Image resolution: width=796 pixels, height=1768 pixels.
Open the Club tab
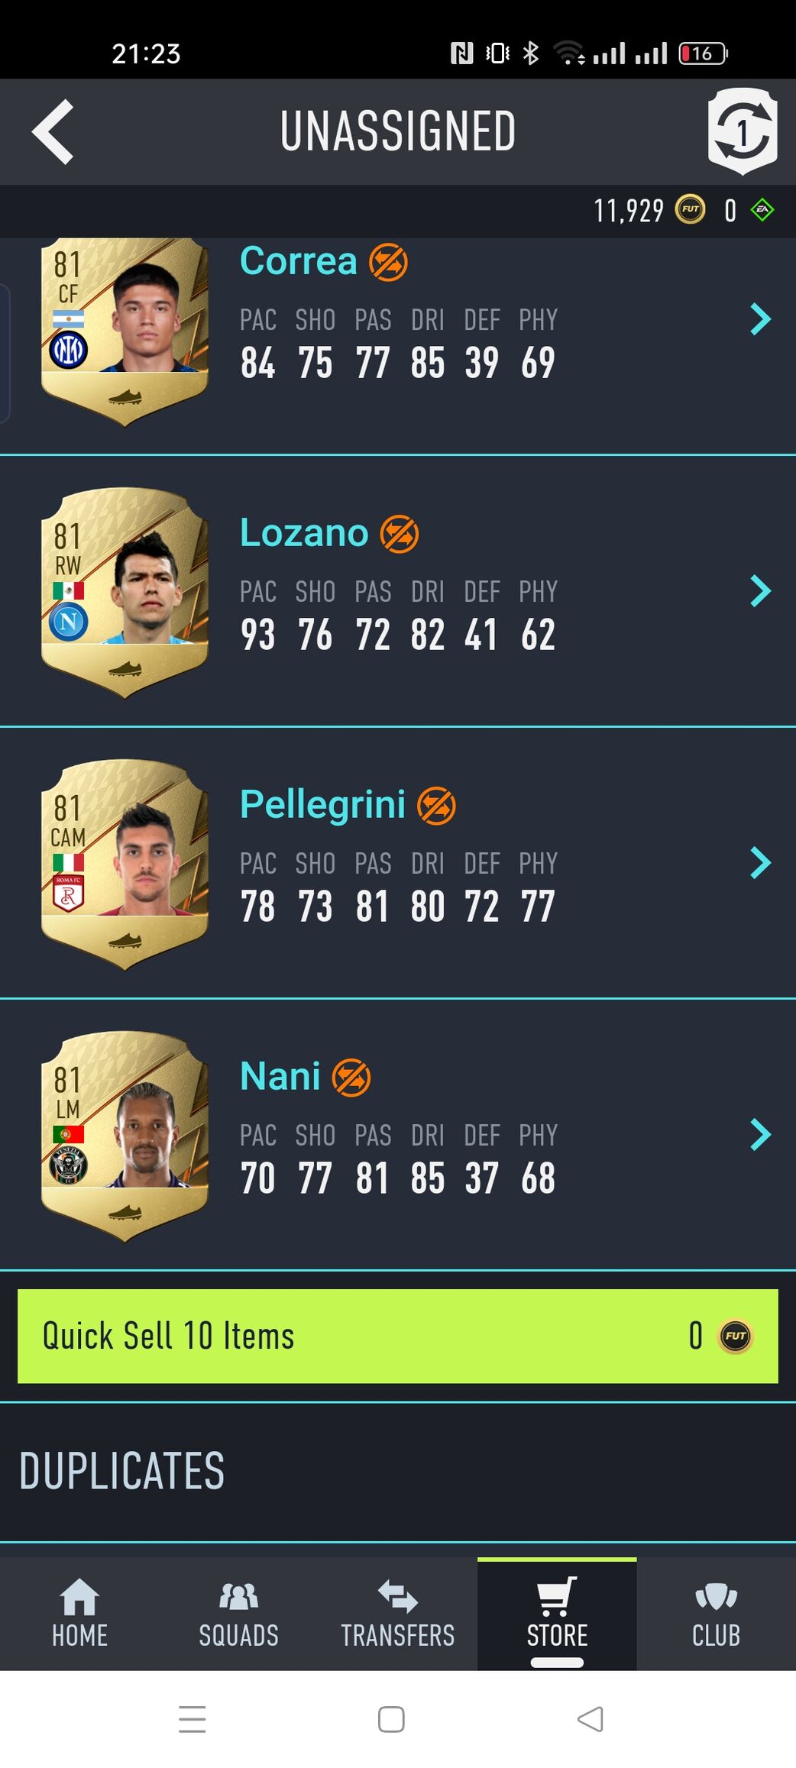pyautogui.click(x=716, y=1614)
